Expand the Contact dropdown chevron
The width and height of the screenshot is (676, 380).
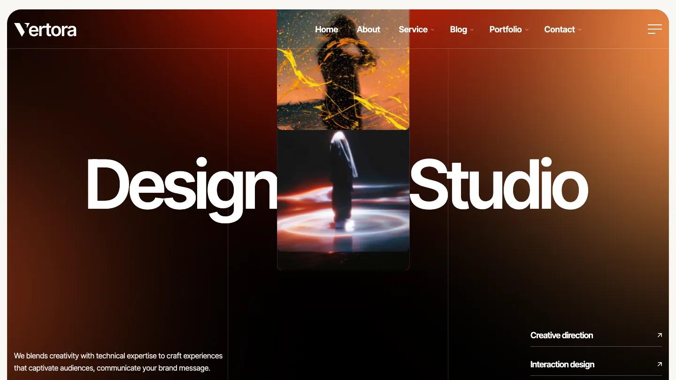[x=580, y=30]
